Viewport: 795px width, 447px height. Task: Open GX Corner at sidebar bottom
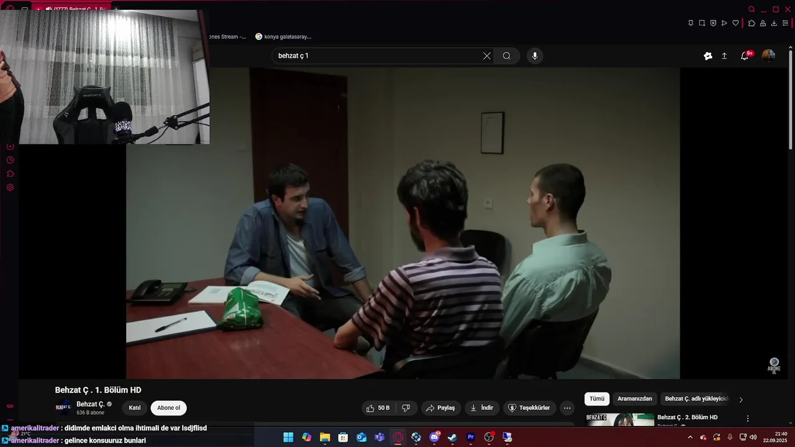[10, 406]
